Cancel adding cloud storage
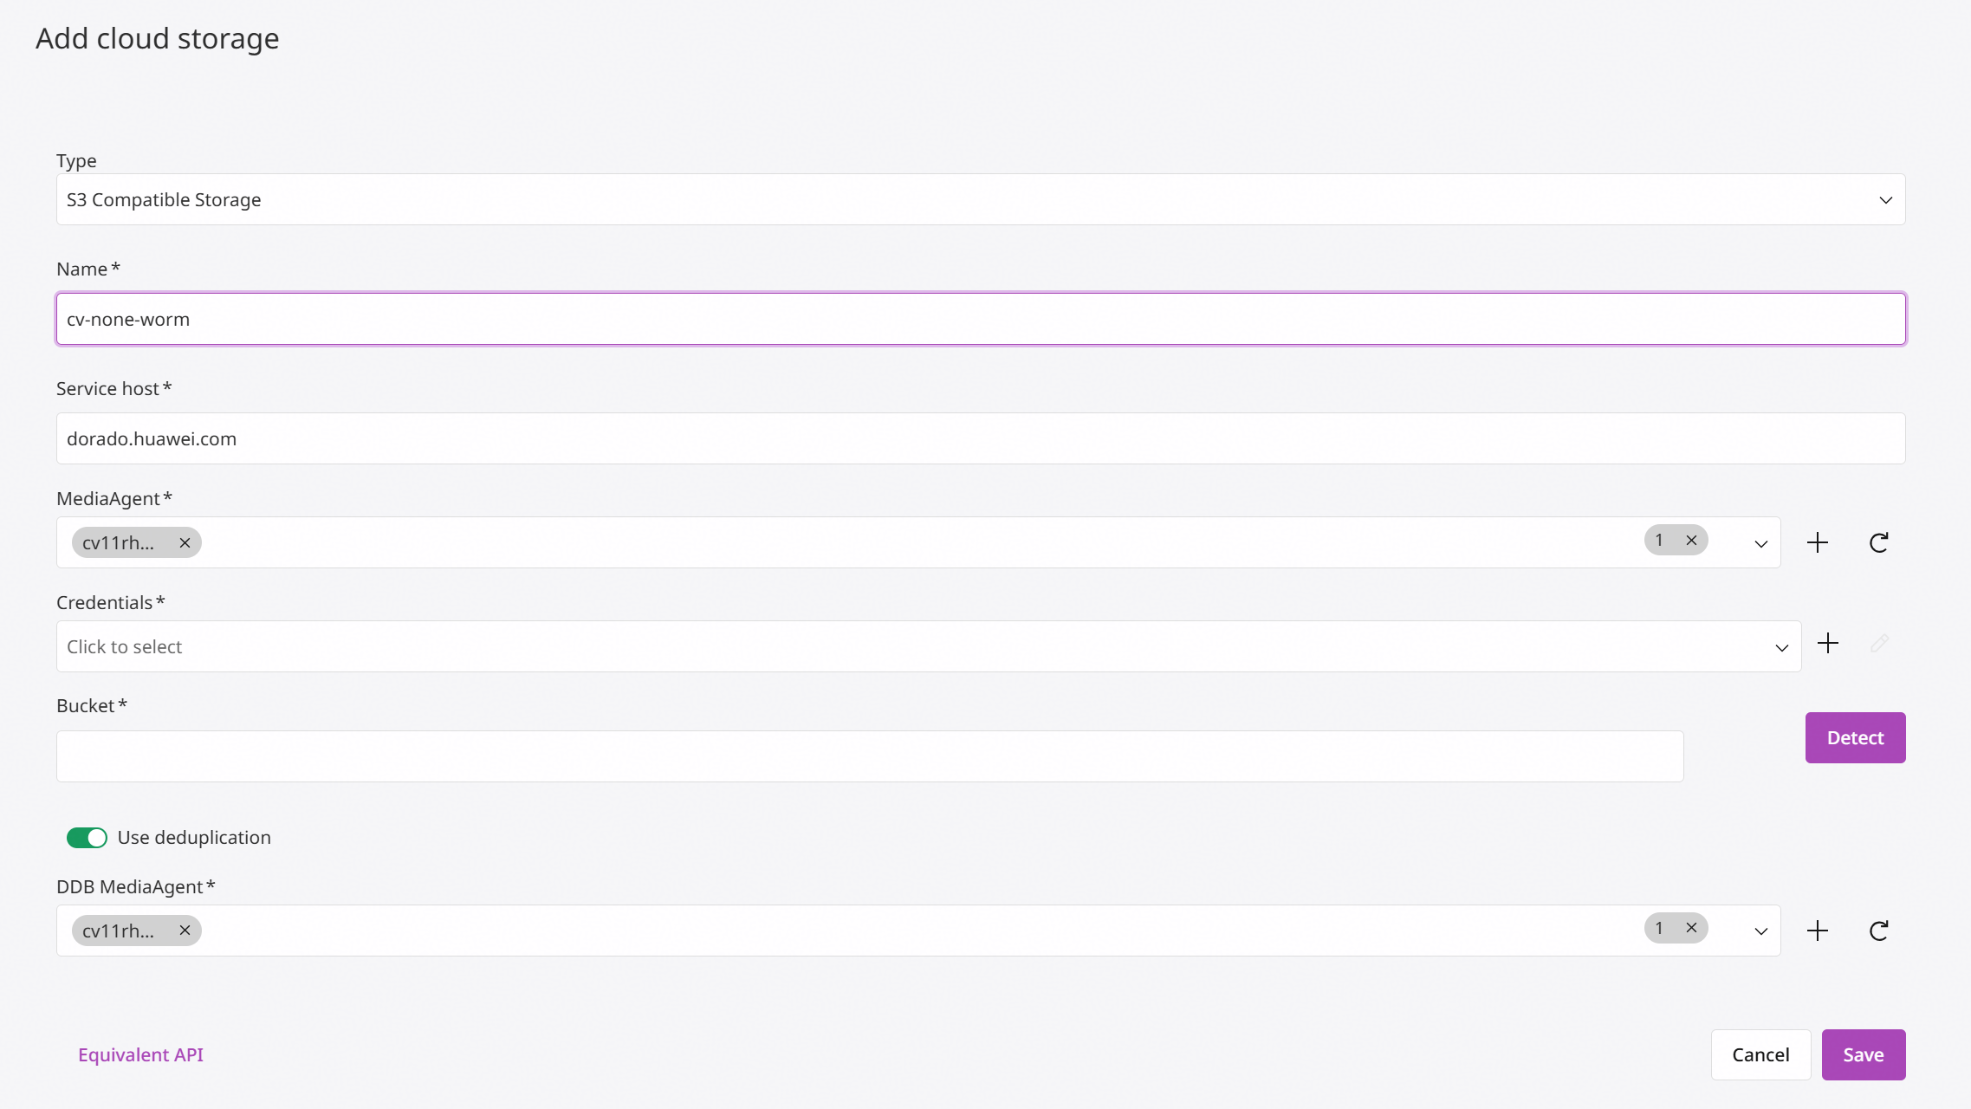 tap(1760, 1055)
